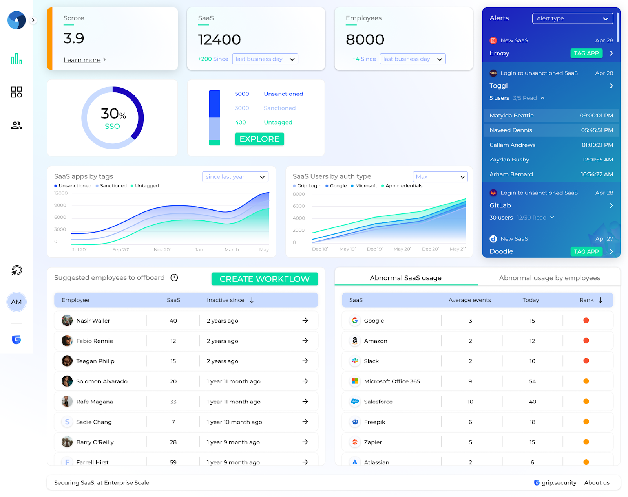Select the Slack icon in the SaaS list
Image resolution: width=628 pixels, height=497 pixels.
click(x=355, y=361)
